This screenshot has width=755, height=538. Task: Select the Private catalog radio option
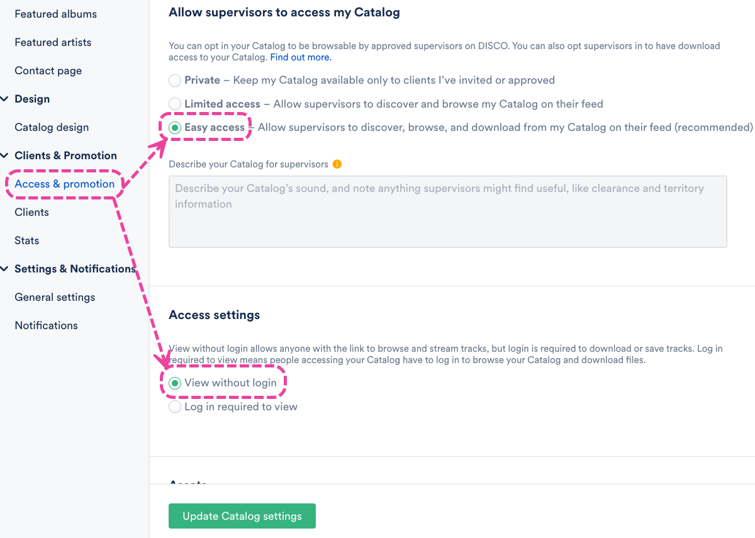175,81
